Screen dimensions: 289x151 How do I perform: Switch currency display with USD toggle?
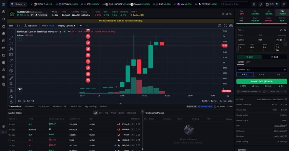pyautogui.click(x=230, y=106)
